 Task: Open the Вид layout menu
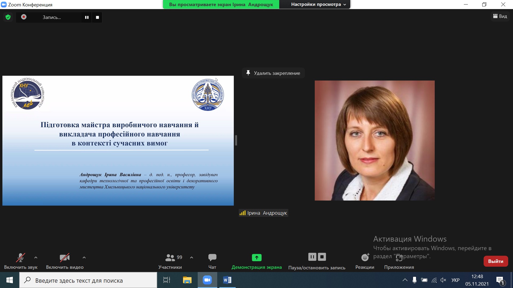(x=500, y=16)
